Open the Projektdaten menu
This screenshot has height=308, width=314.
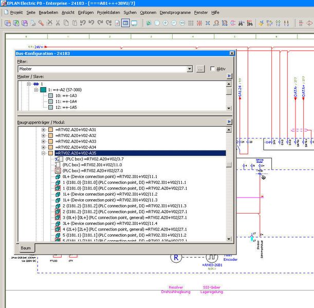pyautogui.click(x=109, y=12)
